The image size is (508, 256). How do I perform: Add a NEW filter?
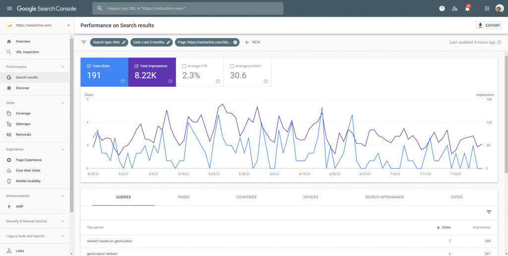pos(253,43)
